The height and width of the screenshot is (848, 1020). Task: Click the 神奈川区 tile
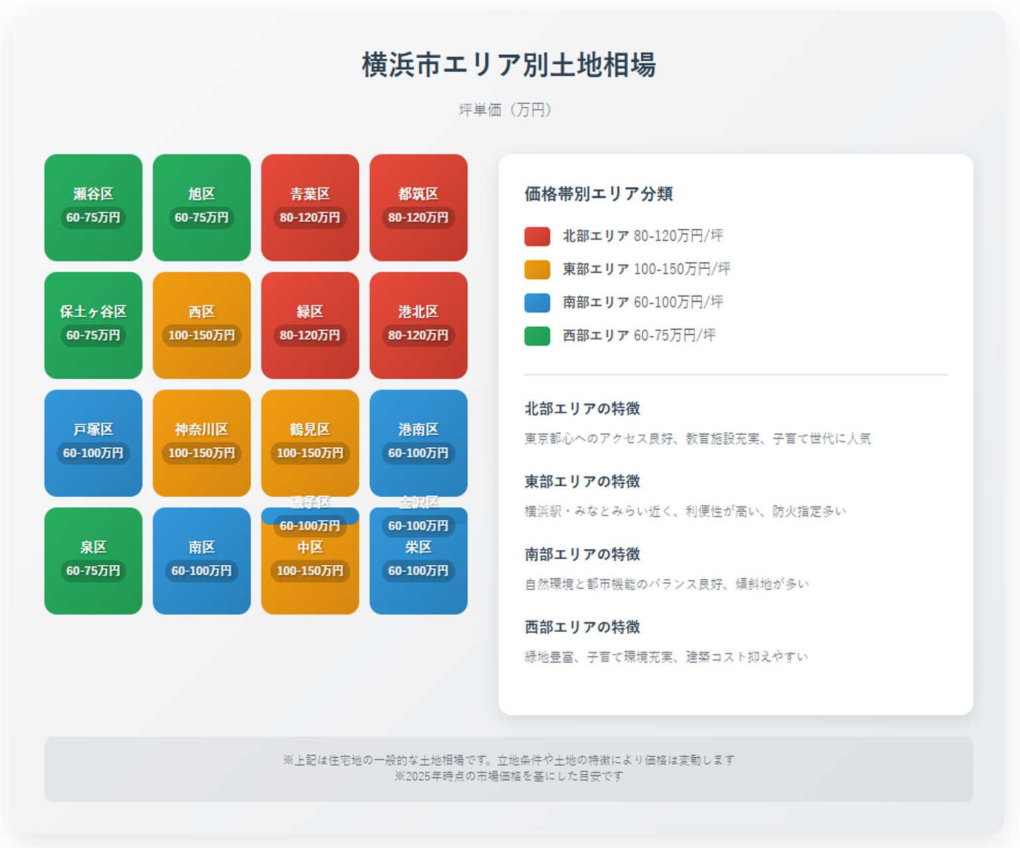202,443
